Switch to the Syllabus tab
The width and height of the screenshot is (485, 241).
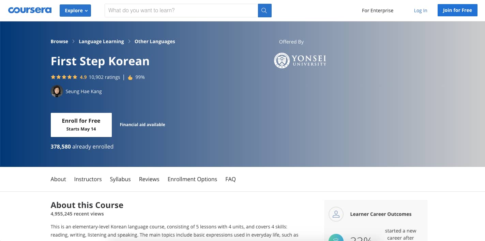tap(120, 179)
